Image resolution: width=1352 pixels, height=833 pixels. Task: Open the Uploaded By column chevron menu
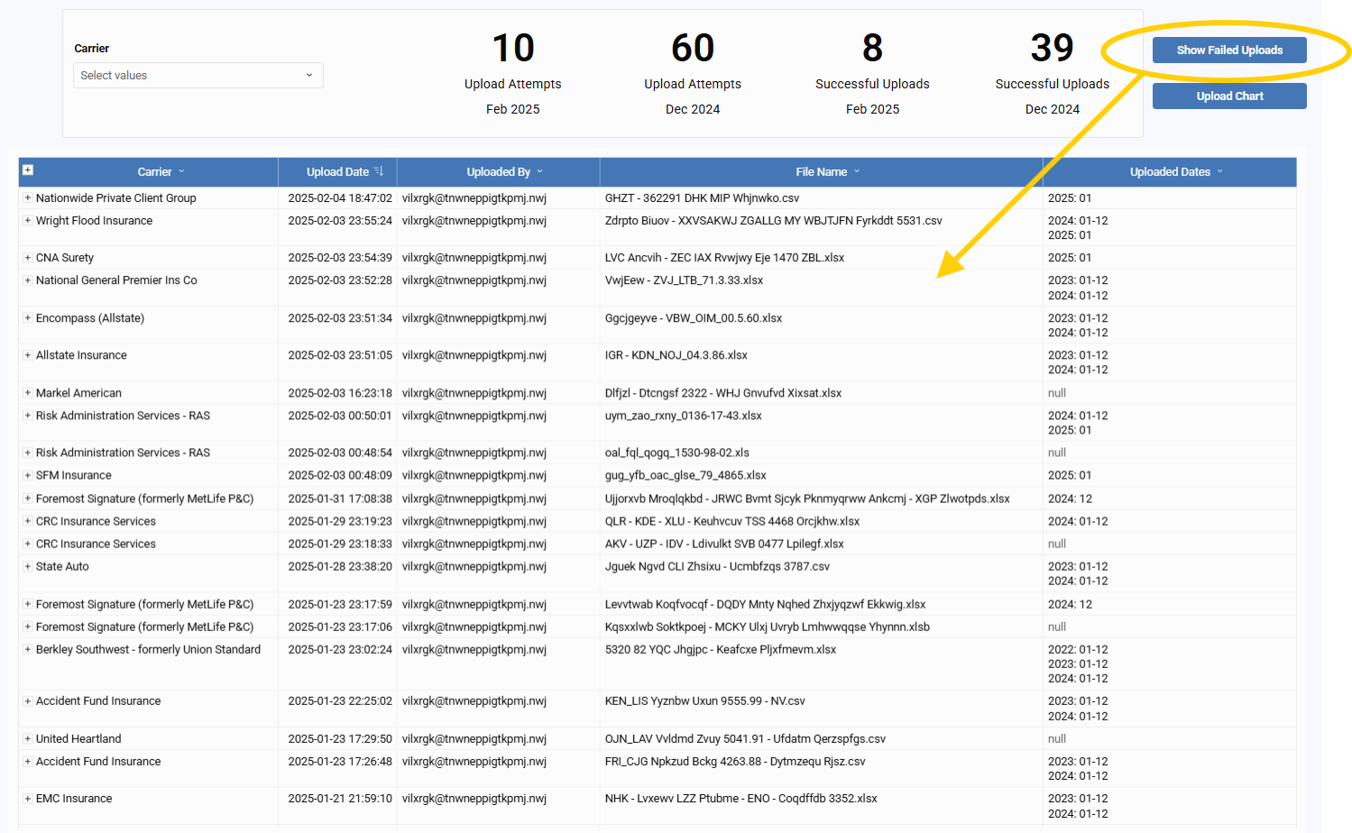point(540,171)
